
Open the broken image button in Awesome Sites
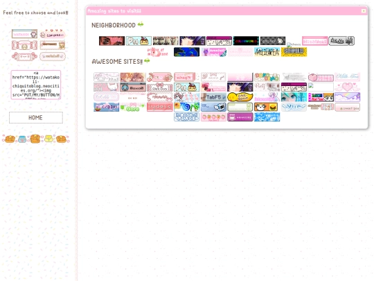tap(321, 87)
